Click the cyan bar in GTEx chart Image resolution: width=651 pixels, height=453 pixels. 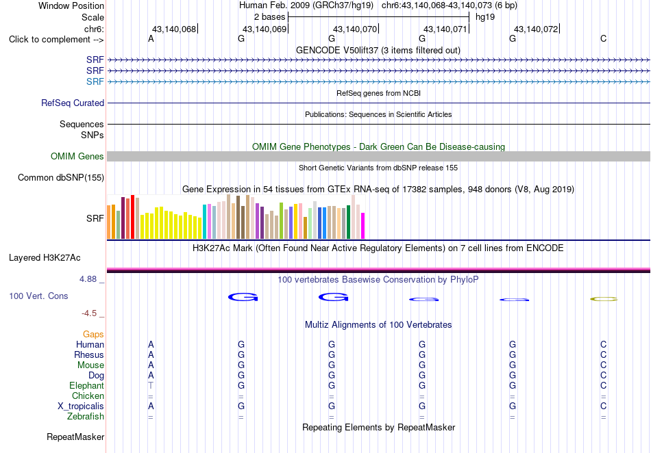coord(204,222)
